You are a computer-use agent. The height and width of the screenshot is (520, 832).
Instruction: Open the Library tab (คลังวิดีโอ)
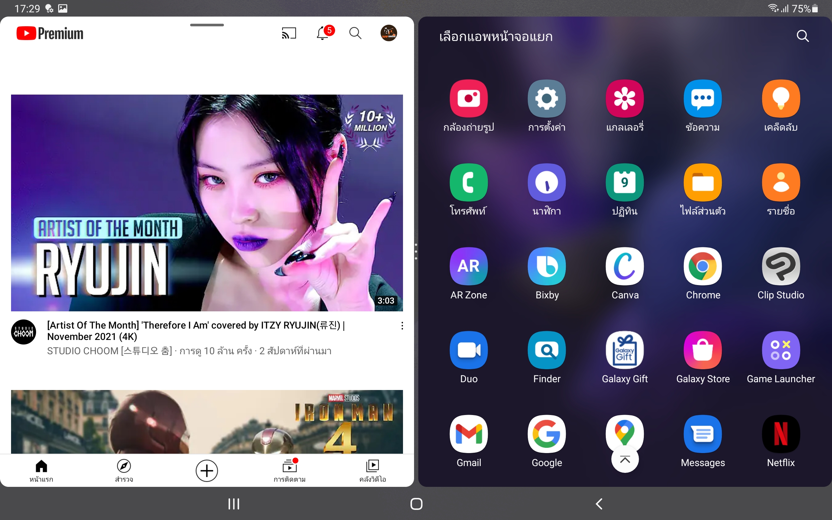coord(372,471)
